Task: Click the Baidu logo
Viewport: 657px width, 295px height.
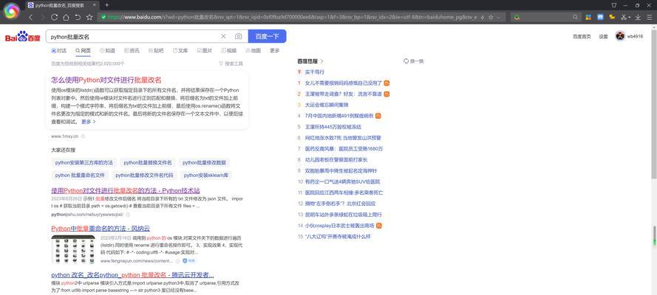Action: point(23,37)
